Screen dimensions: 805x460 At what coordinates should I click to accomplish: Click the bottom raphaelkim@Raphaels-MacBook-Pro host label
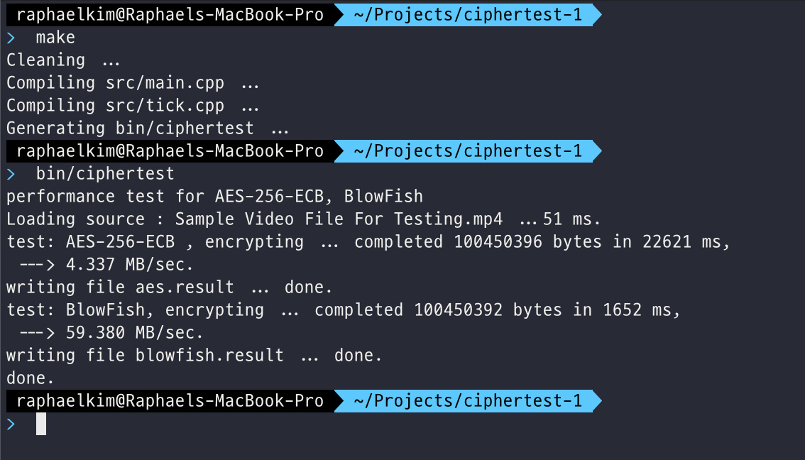click(170, 400)
